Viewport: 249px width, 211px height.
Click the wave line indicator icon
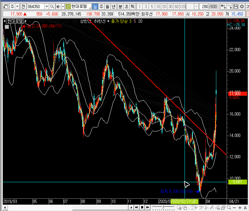(201, 207)
